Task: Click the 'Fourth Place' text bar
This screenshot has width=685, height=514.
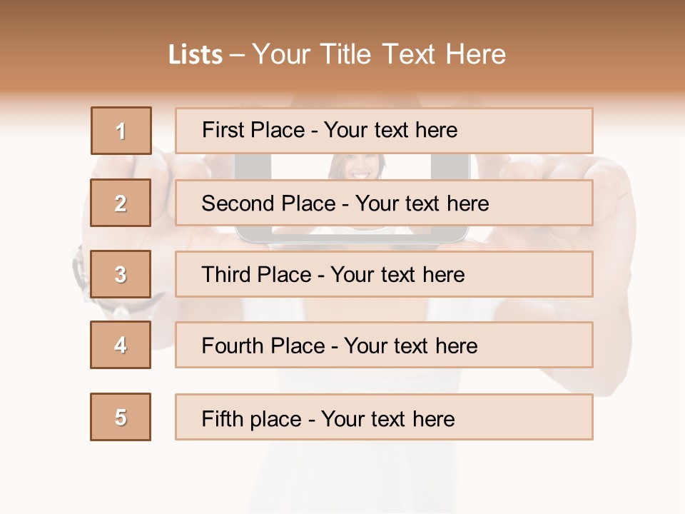Action: 384,345
